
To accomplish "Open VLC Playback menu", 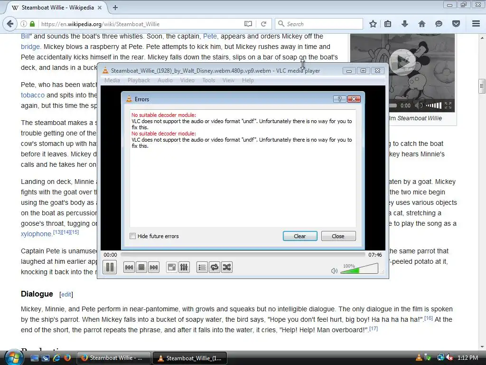I will [139, 80].
